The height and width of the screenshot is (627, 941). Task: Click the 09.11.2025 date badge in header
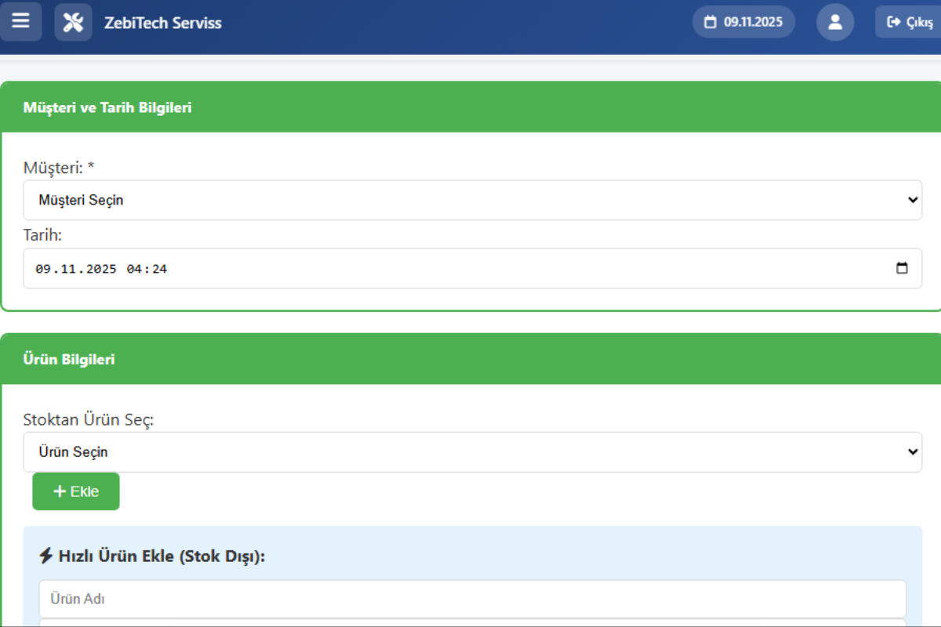pyautogui.click(x=743, y=22)
